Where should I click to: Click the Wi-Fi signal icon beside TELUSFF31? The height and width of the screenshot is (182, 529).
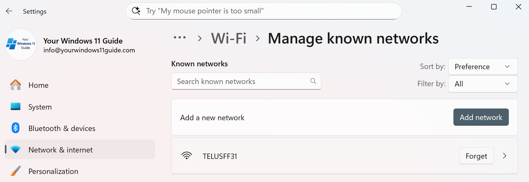coord(187,156)
